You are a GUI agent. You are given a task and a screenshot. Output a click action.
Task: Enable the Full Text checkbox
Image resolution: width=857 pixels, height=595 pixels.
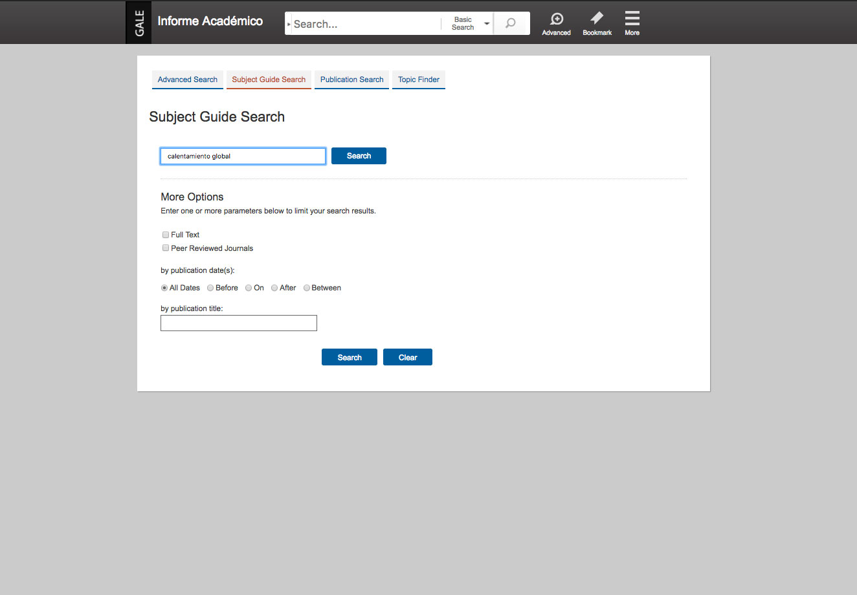click(166, 235)
